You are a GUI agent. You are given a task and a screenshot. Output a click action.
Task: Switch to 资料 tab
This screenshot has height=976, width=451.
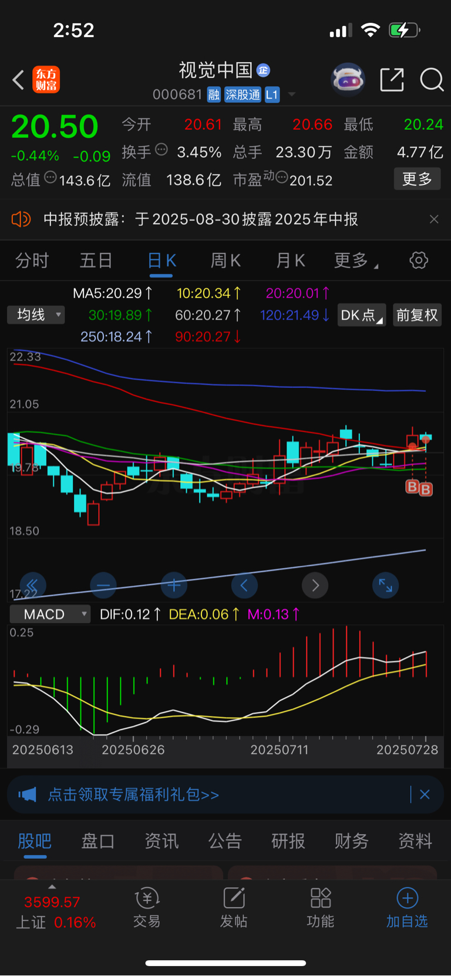click(415, 841)
